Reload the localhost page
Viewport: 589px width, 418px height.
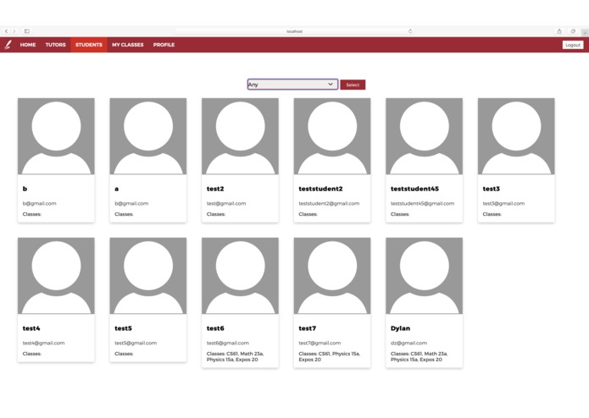pyautogui.click(x=410, y=31)
